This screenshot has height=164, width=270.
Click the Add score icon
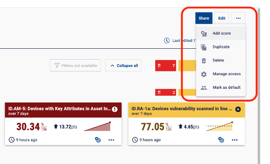pos(204,33)
